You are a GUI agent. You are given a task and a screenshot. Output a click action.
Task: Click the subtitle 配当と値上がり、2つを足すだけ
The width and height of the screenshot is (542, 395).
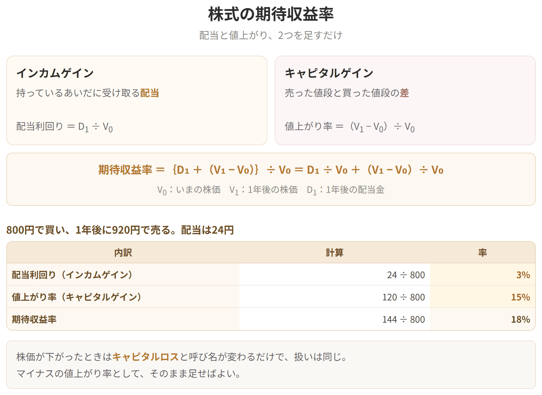(271, 35)
